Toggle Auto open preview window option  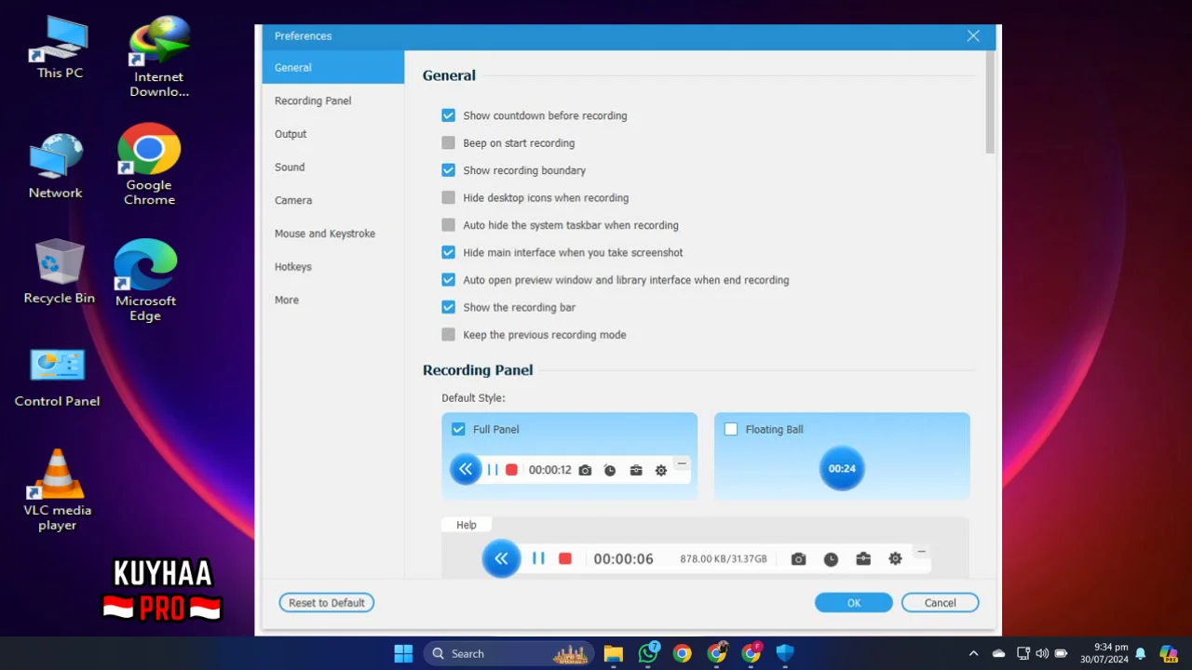tap(449, 279)
